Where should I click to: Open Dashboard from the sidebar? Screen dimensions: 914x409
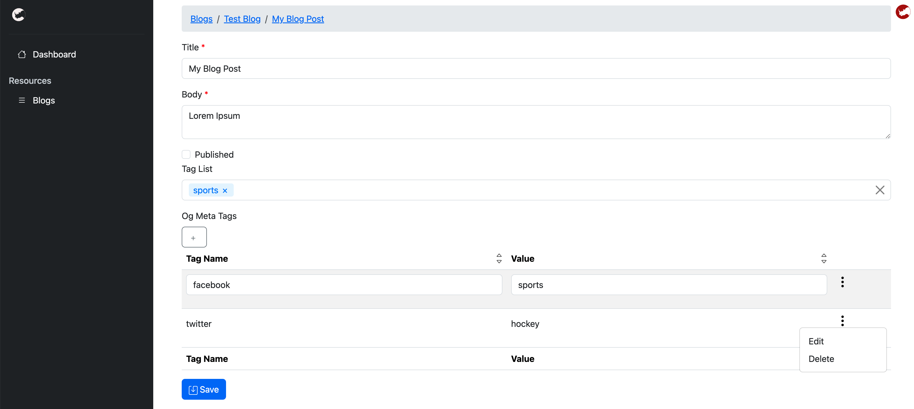(54, 54)
